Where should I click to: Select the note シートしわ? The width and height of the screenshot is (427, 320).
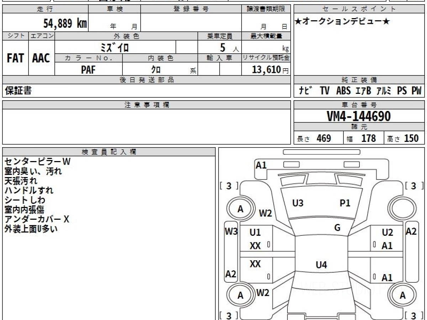click(25, 200)
